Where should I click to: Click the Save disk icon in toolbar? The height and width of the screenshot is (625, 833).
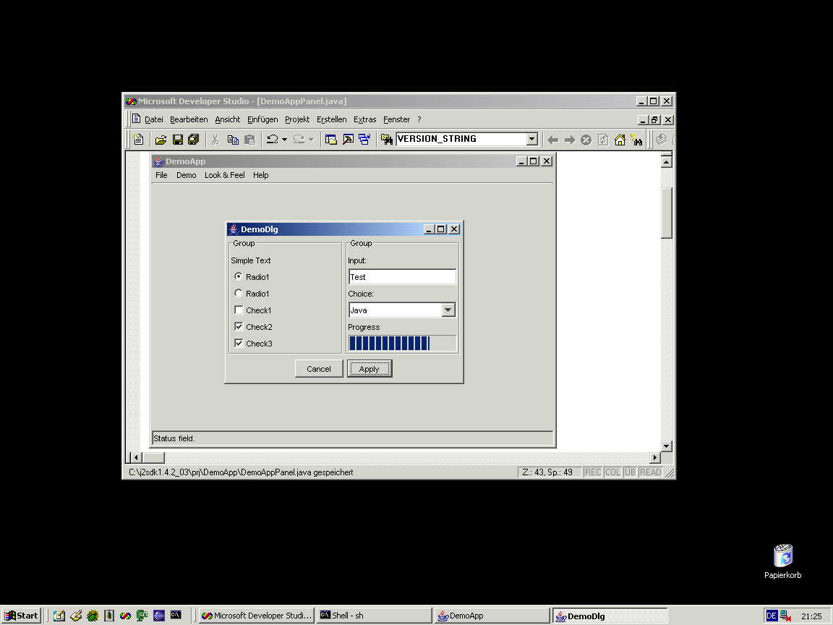[177, 140]
